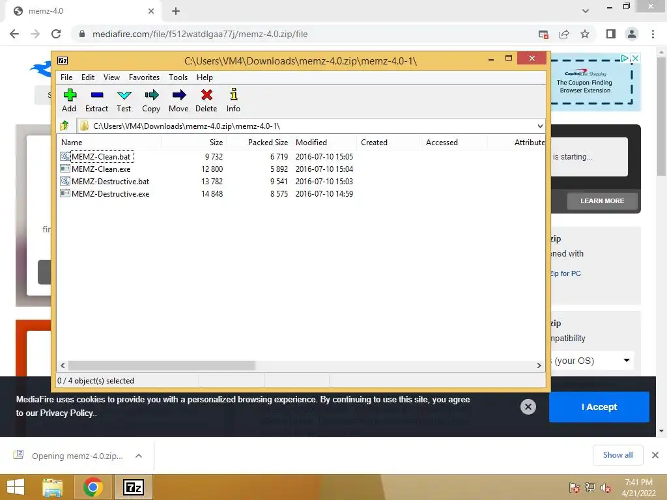The image size is (667, 500).
Task: Expand the memz-4.0.zip download item chevron
Action: 139,456
